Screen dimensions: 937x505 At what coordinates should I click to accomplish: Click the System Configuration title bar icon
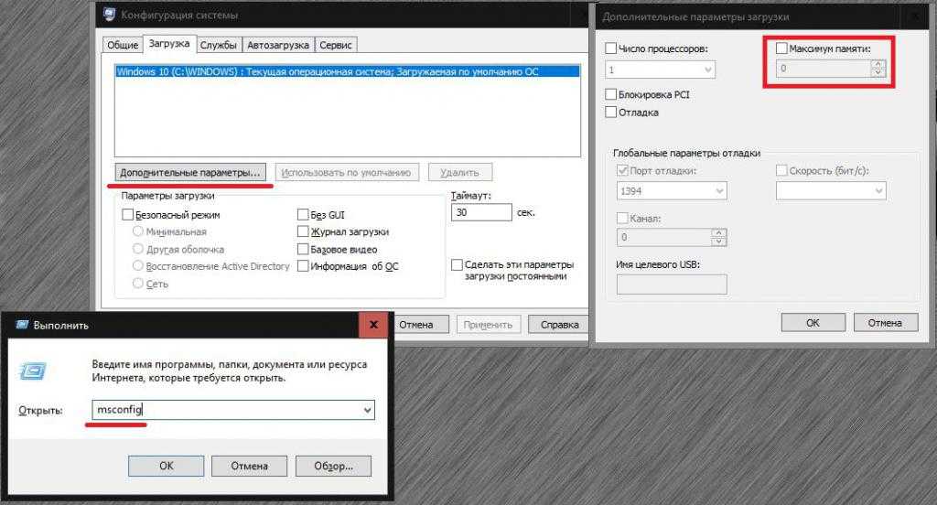108,15
